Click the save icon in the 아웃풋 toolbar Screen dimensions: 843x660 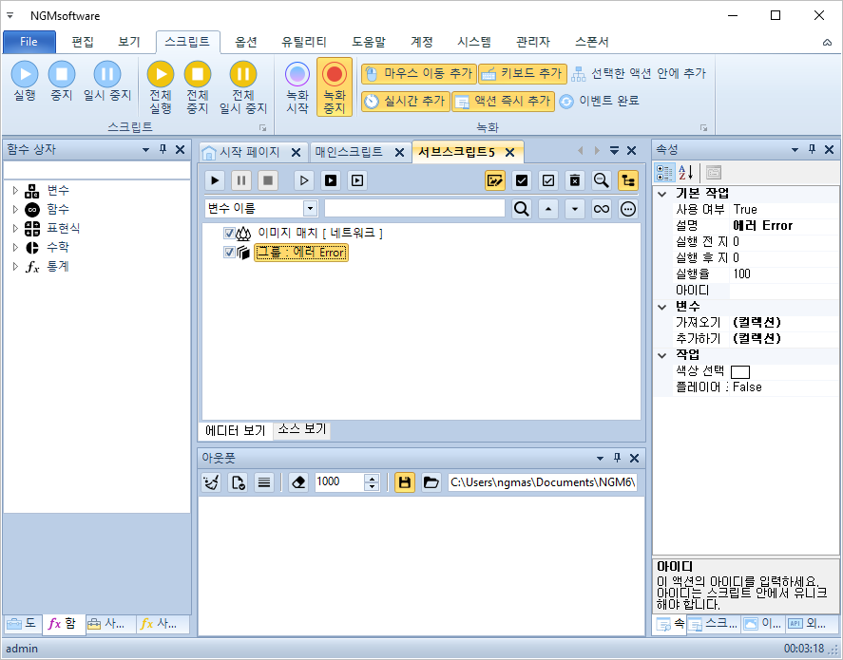coord(405,482)
